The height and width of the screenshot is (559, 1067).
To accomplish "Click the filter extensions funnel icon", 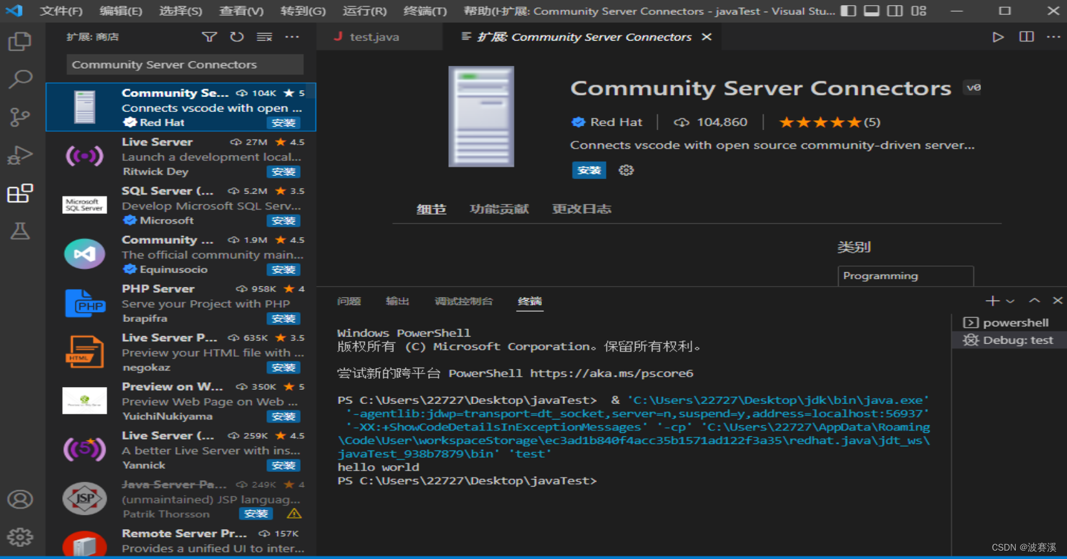I will tap(210, 37).
